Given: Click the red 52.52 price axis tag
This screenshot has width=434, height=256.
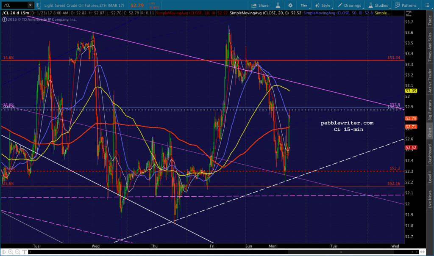Looking at the screenshot, I should click(x=411, y=148).
